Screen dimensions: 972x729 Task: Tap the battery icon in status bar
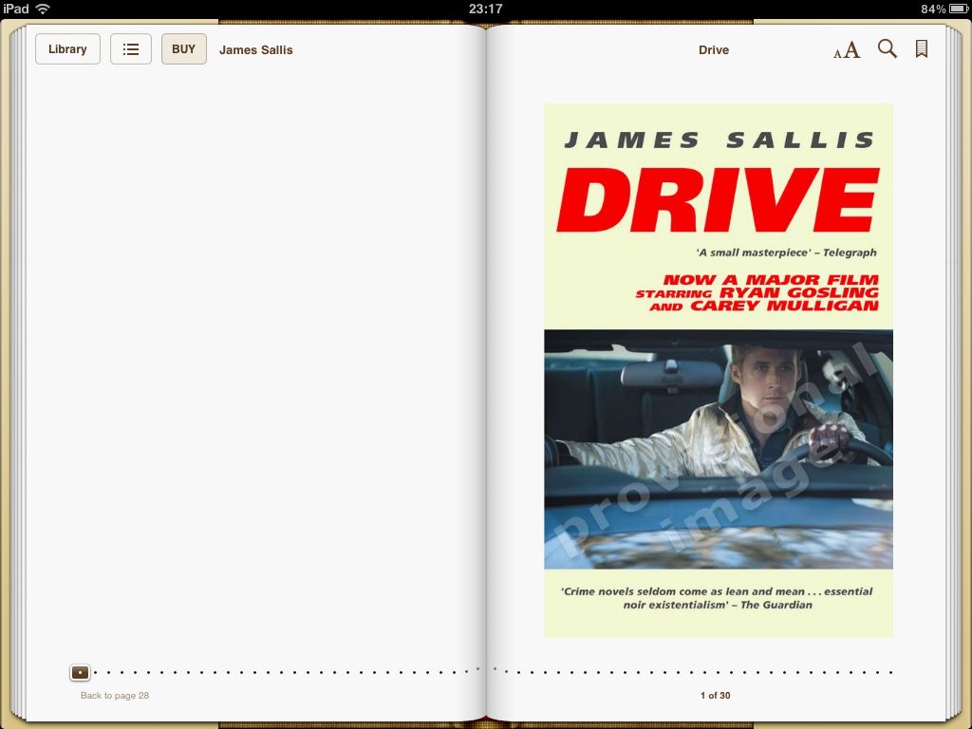coord(957,9)
